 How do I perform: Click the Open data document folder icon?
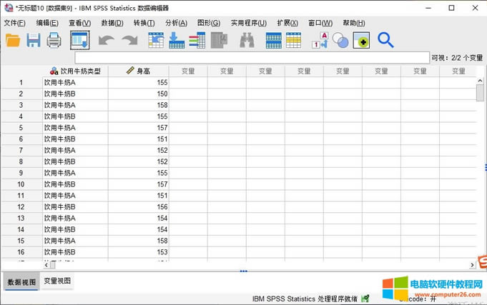pos(13,41)
